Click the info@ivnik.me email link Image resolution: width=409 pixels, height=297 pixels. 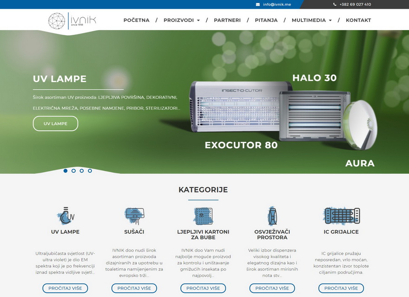tap(277, 5)
